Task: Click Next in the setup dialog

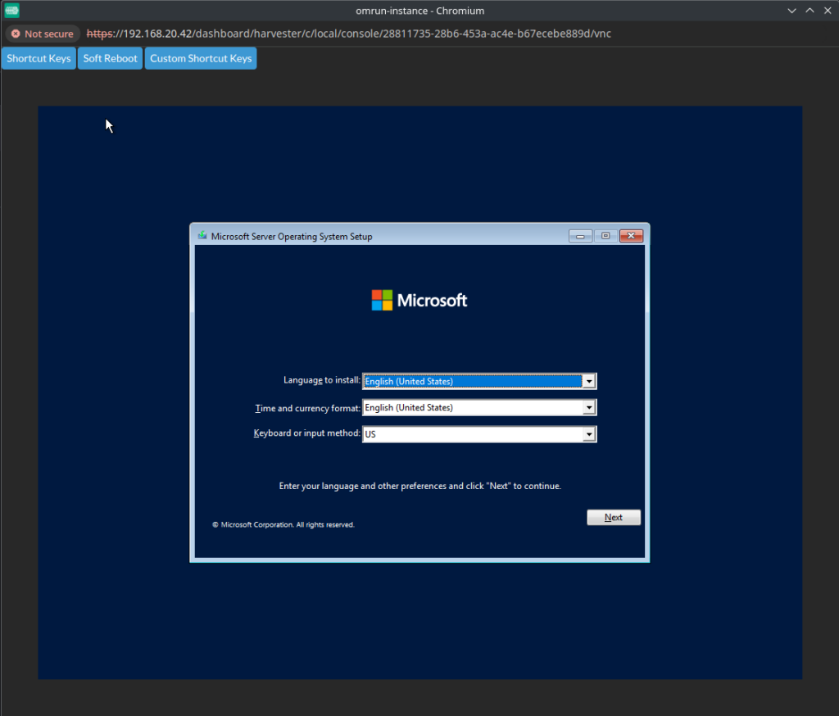Action: 613,517
